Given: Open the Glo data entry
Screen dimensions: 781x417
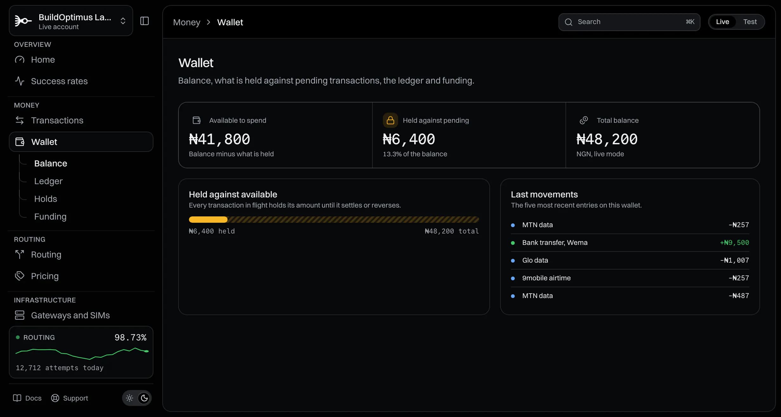Looking at the screenshot, I should pyautogui.click(x=630, y=260).
